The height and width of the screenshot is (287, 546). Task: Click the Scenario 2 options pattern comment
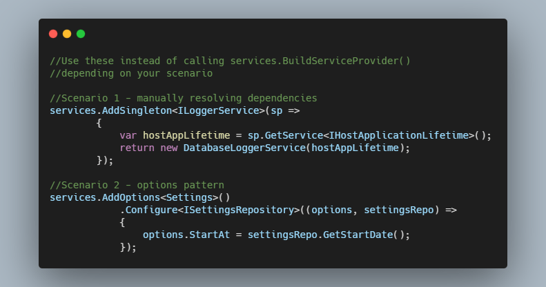click(x=137, y=185)
